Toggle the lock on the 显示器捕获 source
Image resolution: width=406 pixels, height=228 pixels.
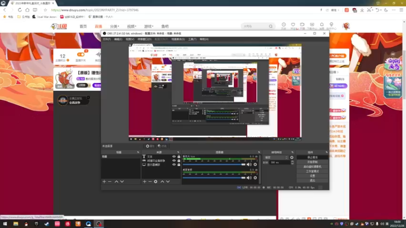[x=179, y=164]
